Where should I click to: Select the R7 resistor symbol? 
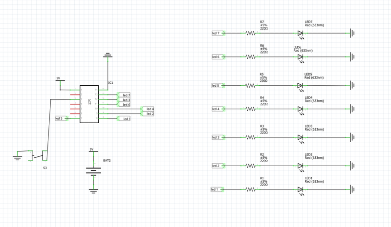(x=251, y=33)
